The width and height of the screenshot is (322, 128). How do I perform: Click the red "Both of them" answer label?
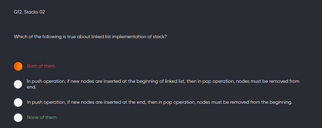point(41,66)
